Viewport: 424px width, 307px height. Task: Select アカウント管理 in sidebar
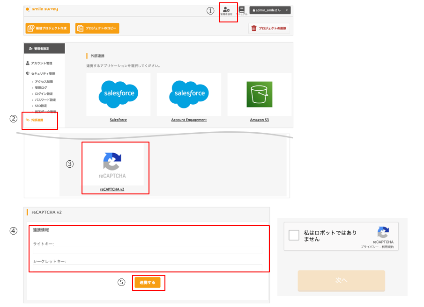coord(39,63)
